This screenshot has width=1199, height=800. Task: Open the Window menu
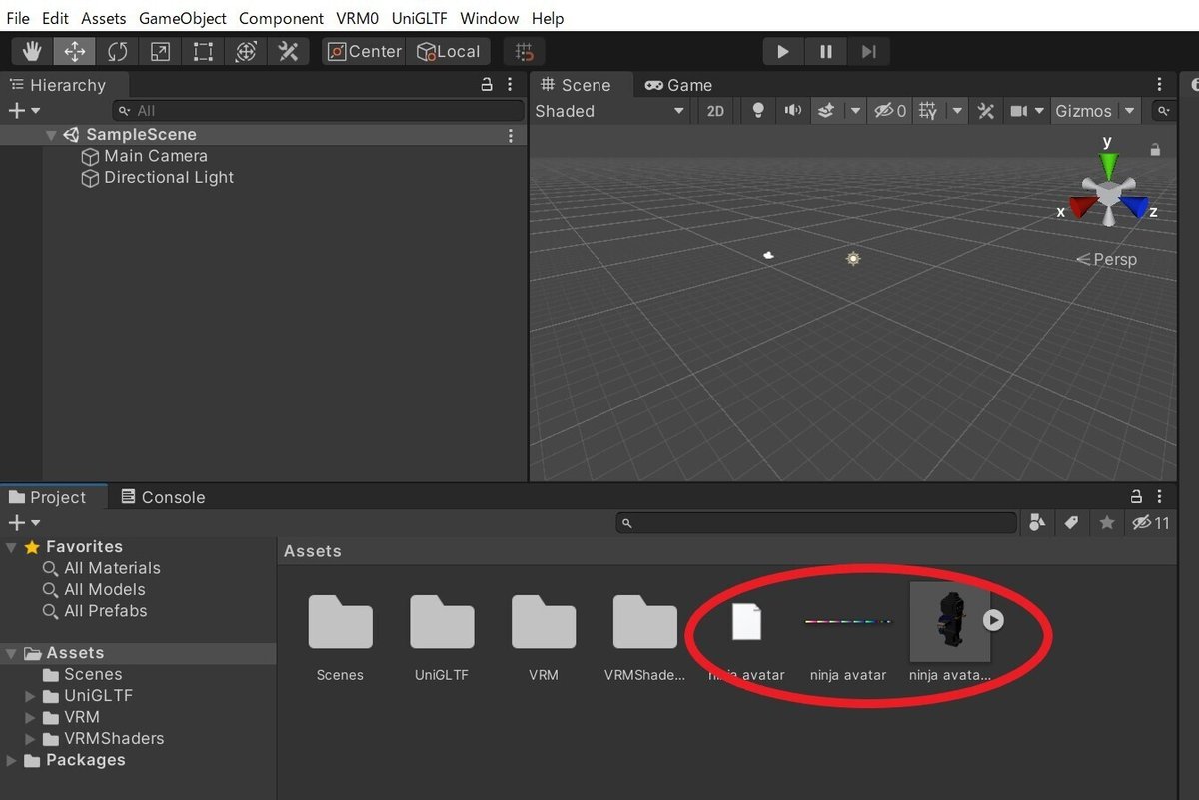(490, 18)
